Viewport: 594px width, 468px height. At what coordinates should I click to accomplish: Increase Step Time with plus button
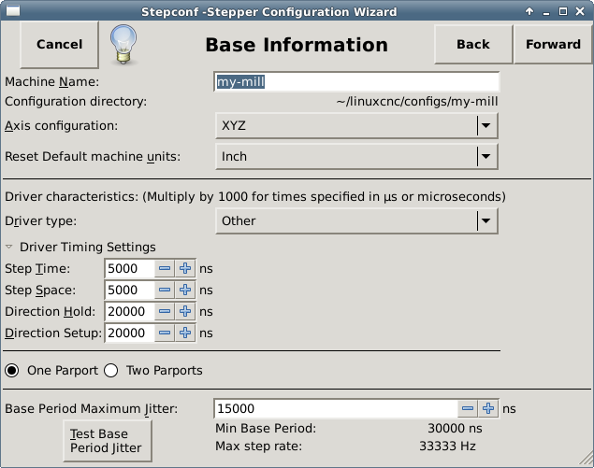(185, 268)
